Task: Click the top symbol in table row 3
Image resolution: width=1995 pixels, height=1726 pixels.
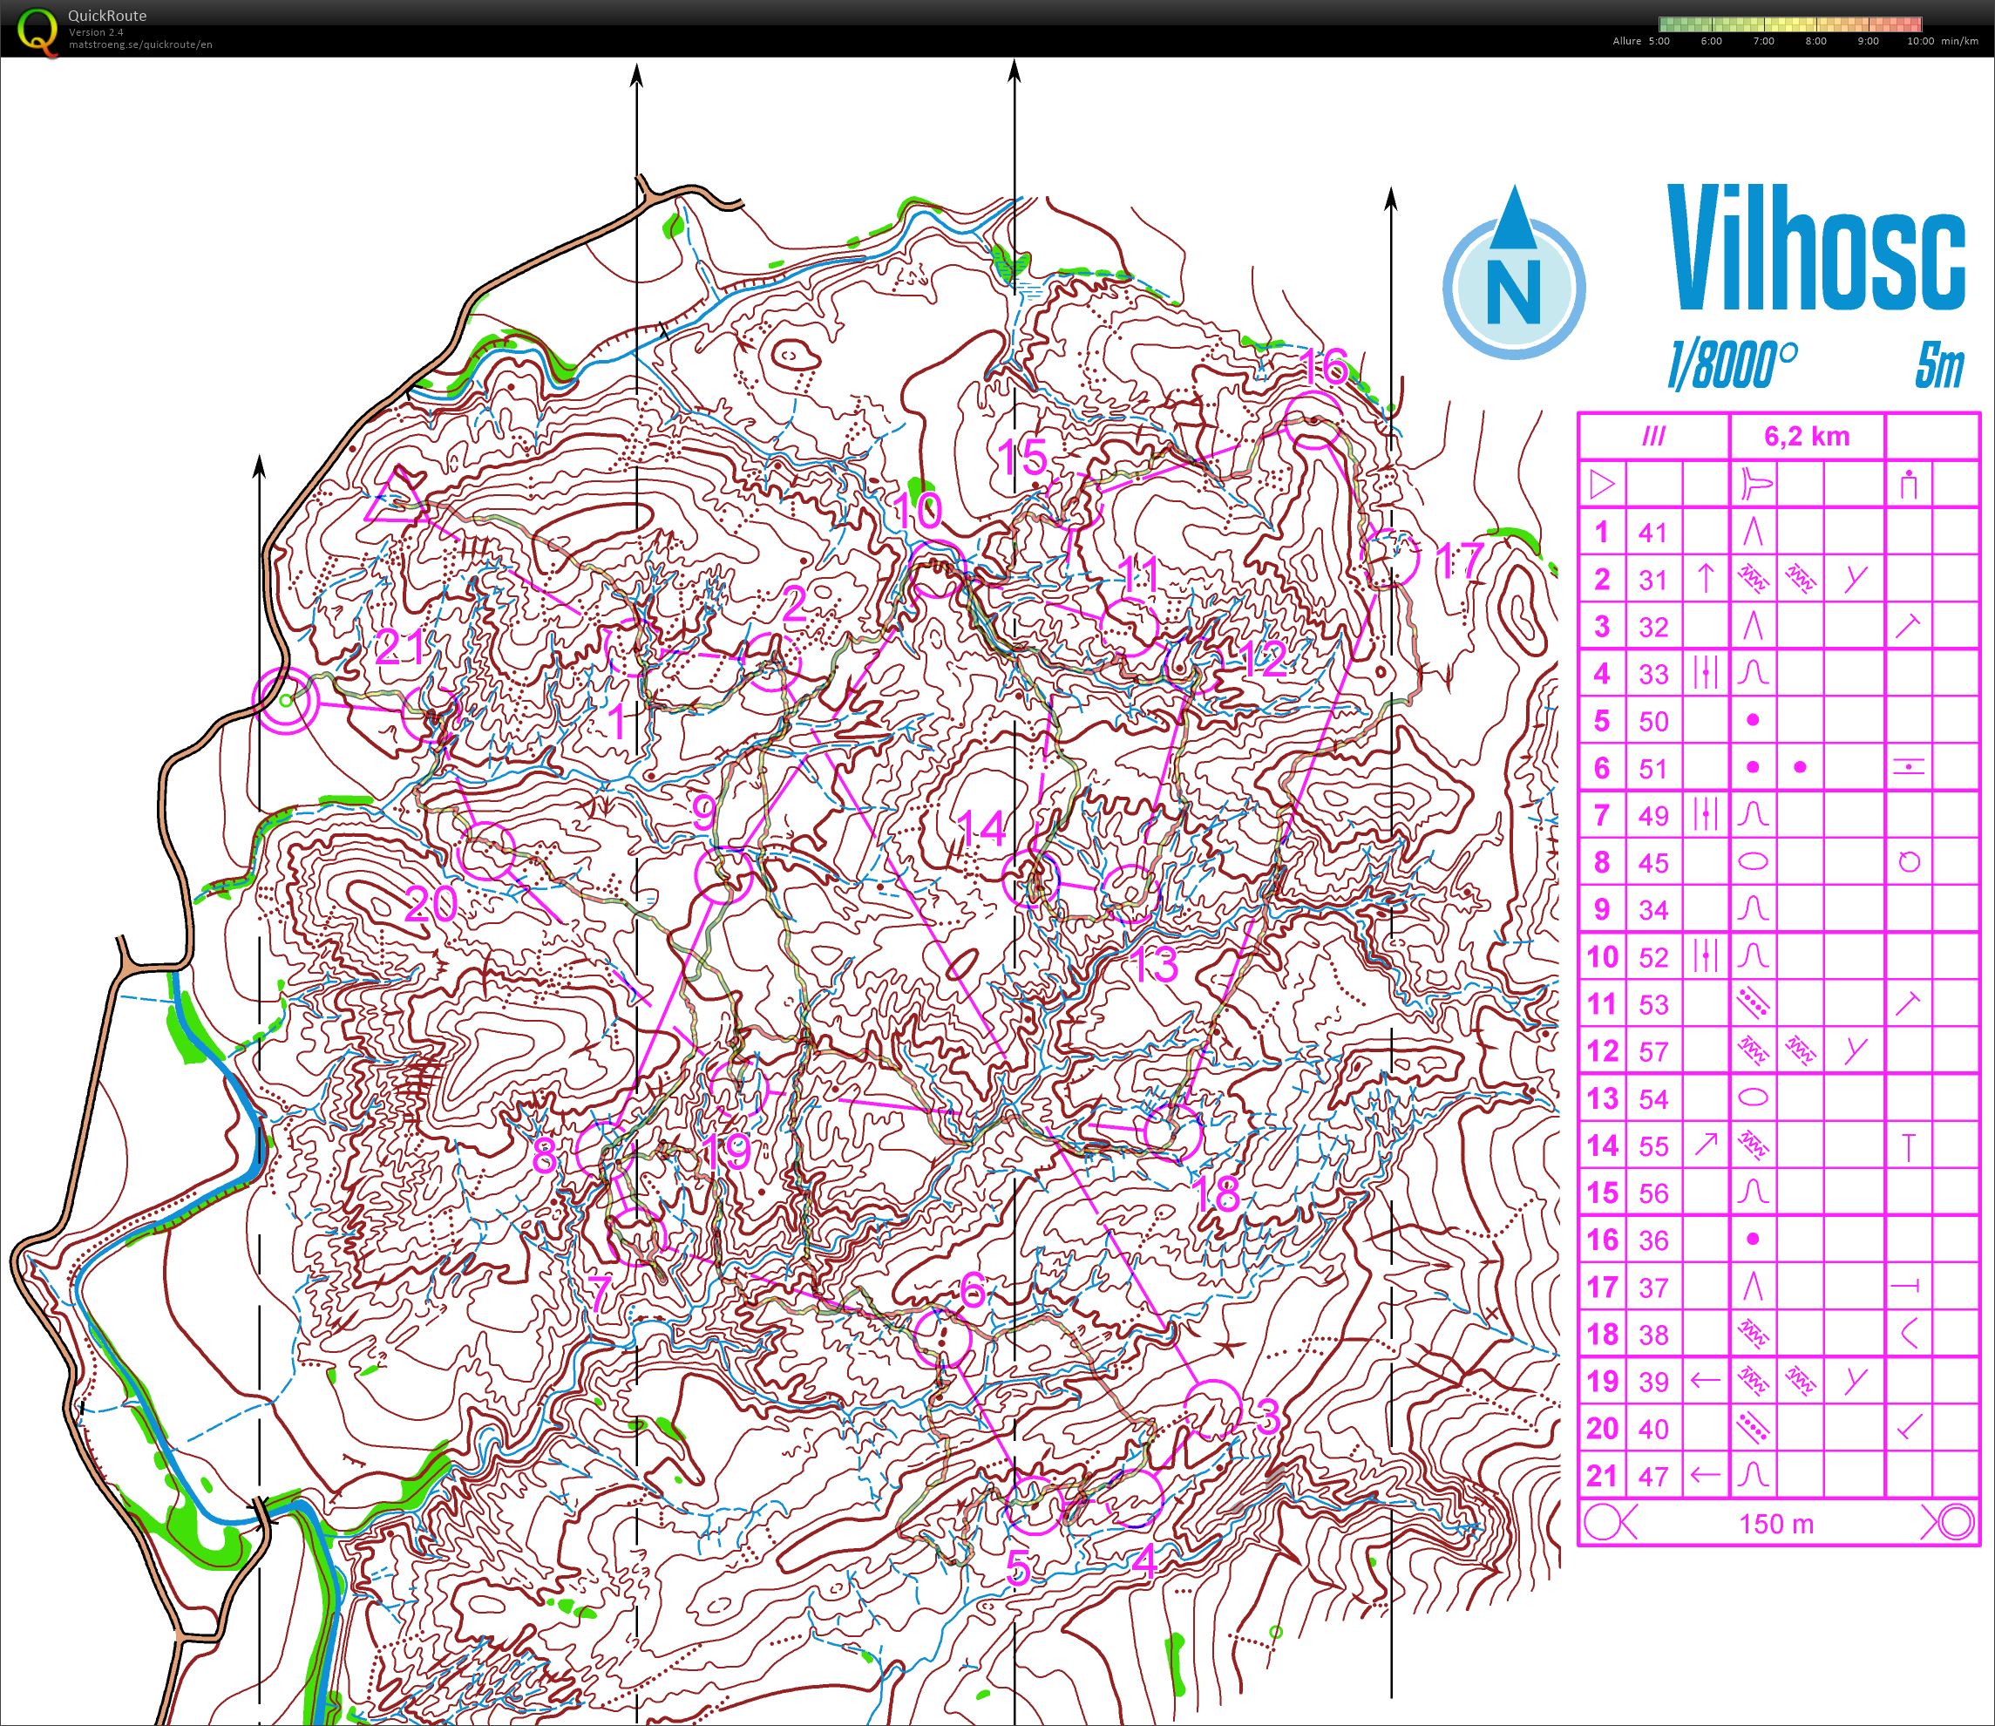Action: click(1909, 626)
